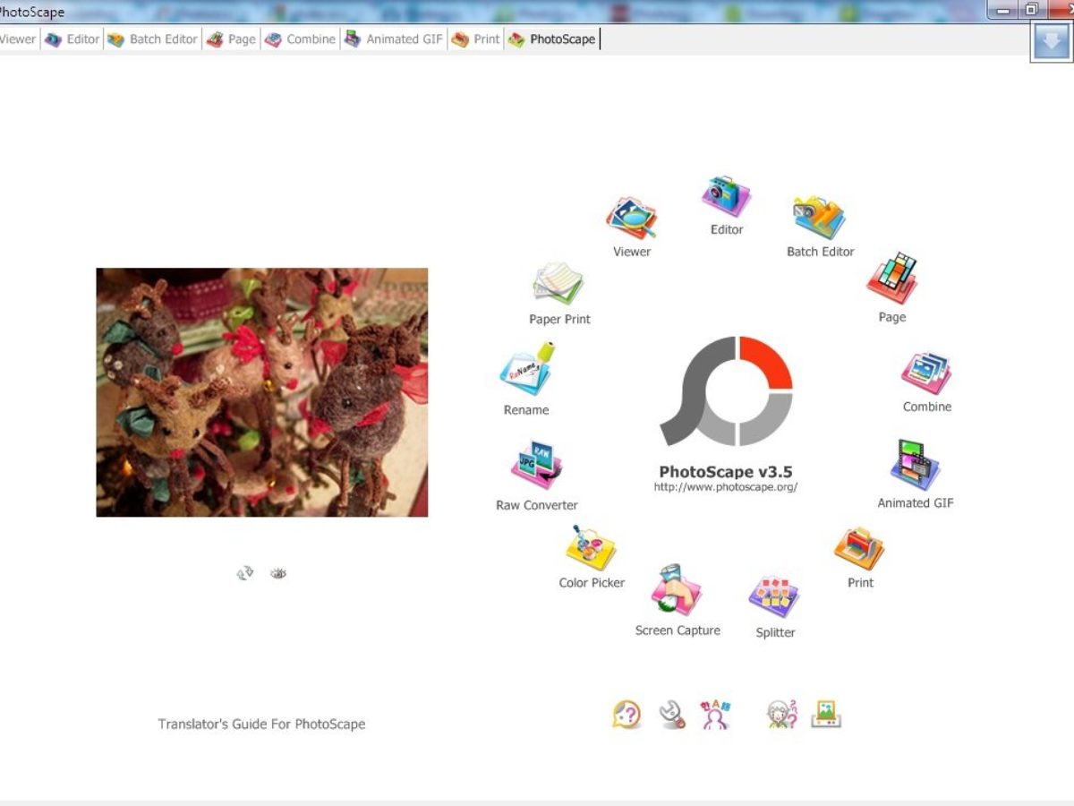Click the language selection person icon
The width and height of the screenshot is (1074, 806).
[x=715, y=715]
